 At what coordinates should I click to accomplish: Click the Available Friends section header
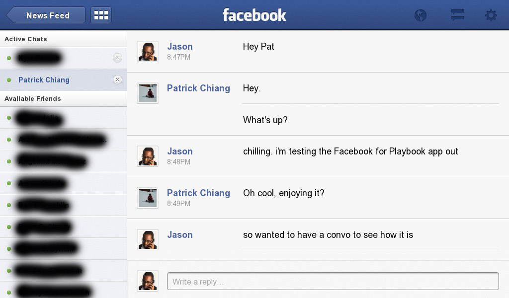[x=33, y=99]
